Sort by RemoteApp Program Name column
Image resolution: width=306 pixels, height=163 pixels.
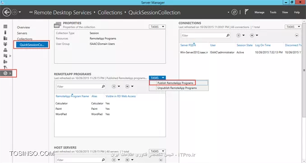tap(72, 96)
